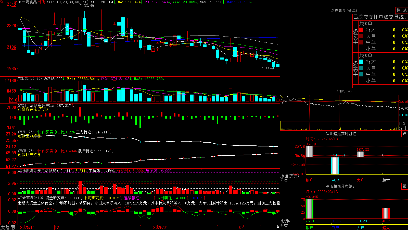Image resolution: width=408 pixels, height=230 pixels.
Task: Click the 19.85 low price label
Action: click(264, 69)
